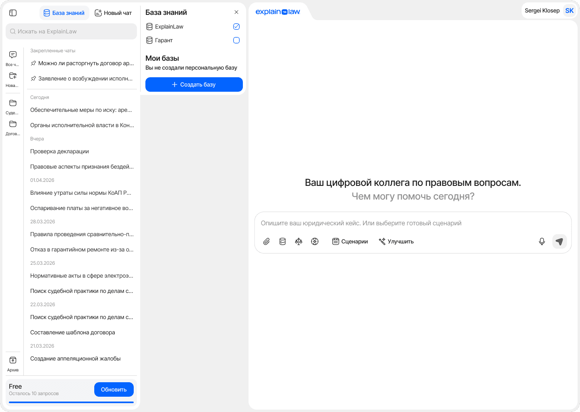580x412 pixels.
Task: Collapse the sidebar using the panel icon
Action: [13, 13]
